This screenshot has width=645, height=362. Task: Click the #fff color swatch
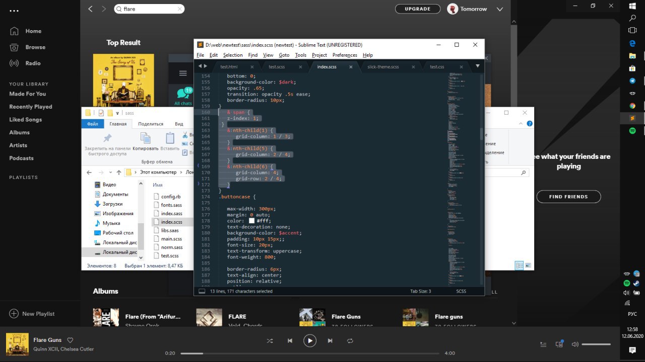[251, 221]
